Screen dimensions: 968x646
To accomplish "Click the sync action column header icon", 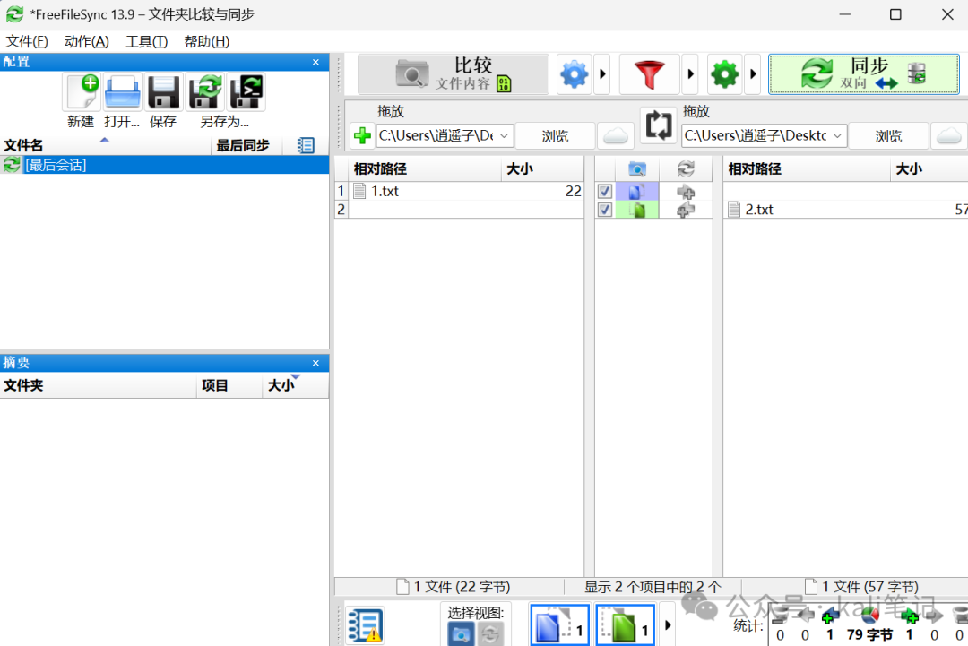I will [x=686, y=168].
